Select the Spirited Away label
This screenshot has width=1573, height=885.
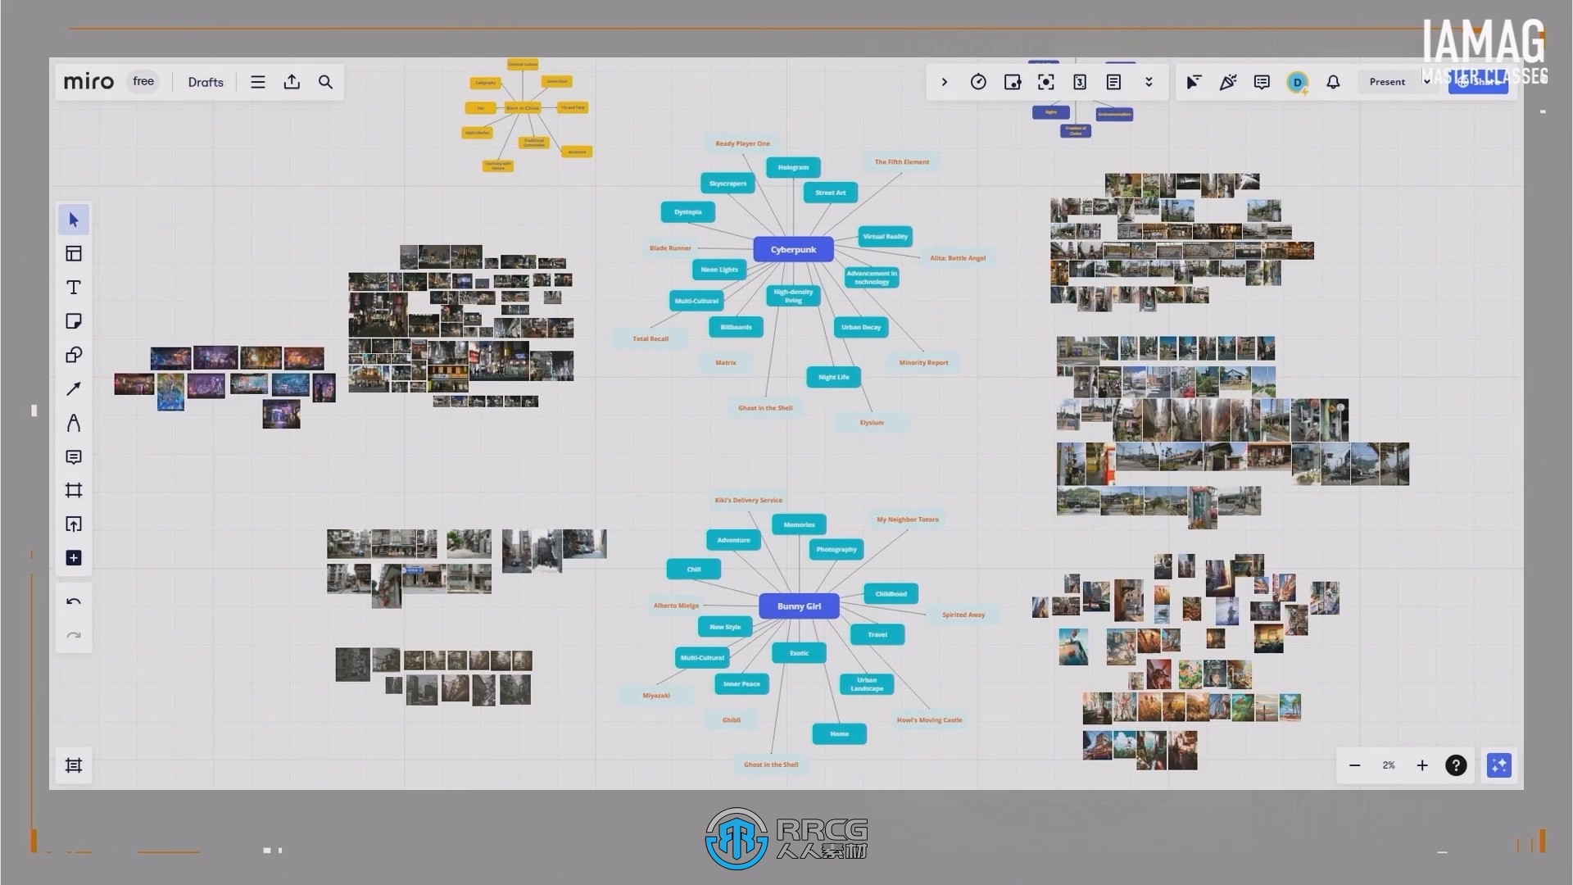(963, 615)
